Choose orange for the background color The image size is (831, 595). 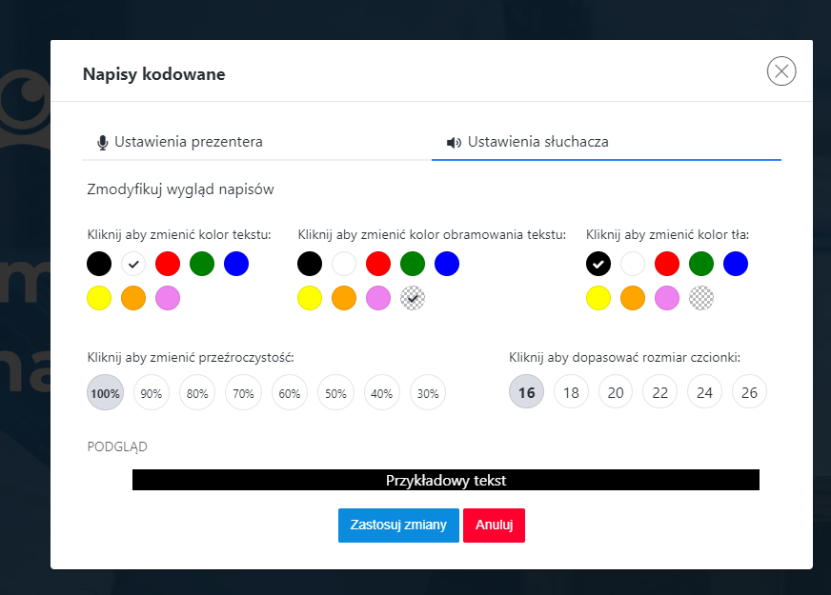pyautogui.click(x=632, y=298)
